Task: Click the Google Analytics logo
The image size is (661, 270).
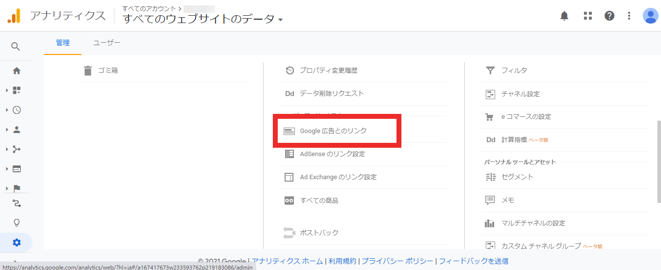Action: tap(14, 16)
